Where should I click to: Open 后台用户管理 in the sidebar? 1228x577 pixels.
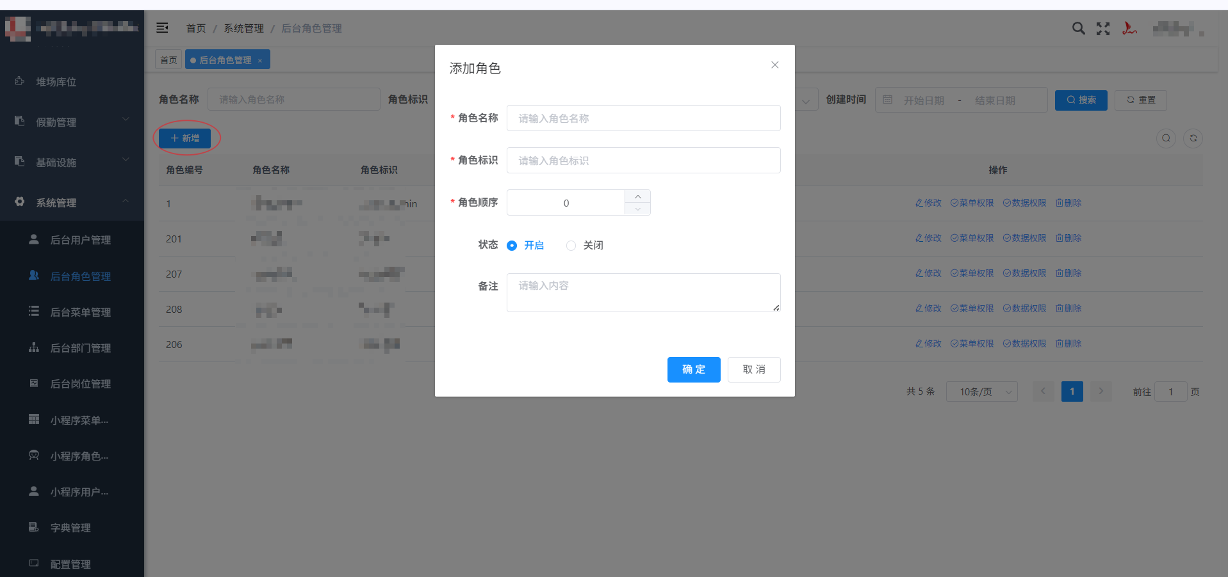tap(80, 239)
